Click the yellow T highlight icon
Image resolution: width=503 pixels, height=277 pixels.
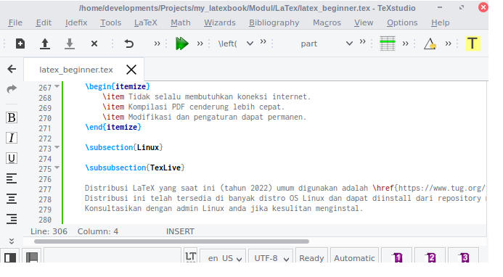pos(473,44)
